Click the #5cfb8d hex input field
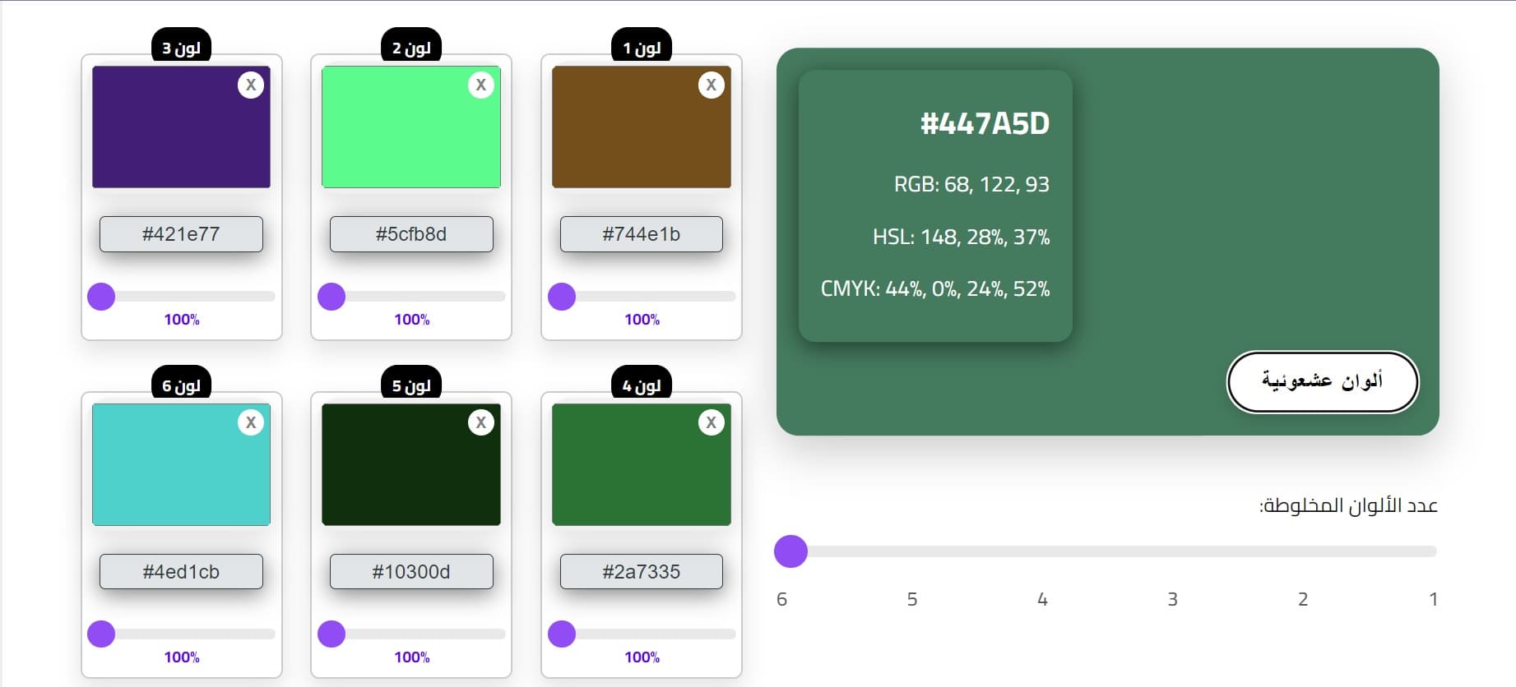1516x687 pixels. (411, 234)
